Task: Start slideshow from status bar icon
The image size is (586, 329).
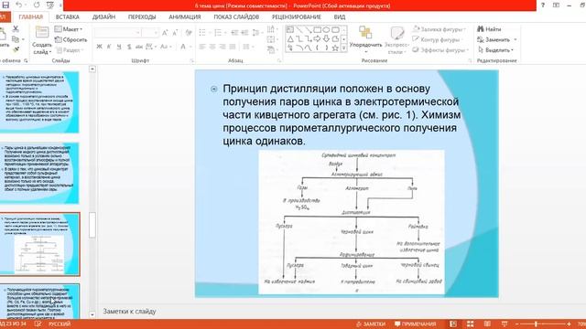Action: [x=505, y=324]
